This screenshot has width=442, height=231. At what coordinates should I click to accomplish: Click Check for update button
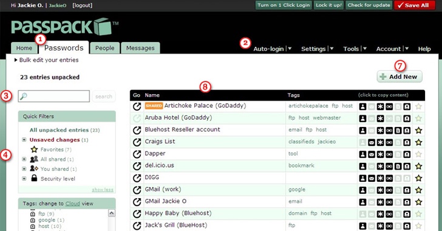[369, 5]
